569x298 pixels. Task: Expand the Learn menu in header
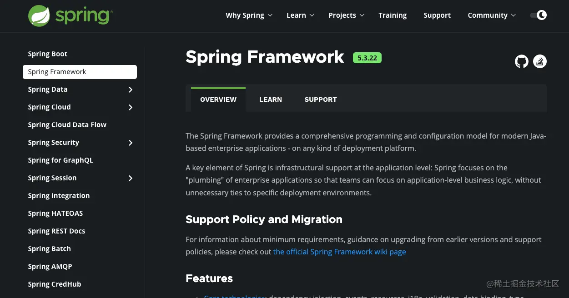click(300, 15)
